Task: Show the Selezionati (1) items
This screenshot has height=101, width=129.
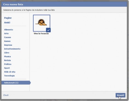Action: click(16, 83)
